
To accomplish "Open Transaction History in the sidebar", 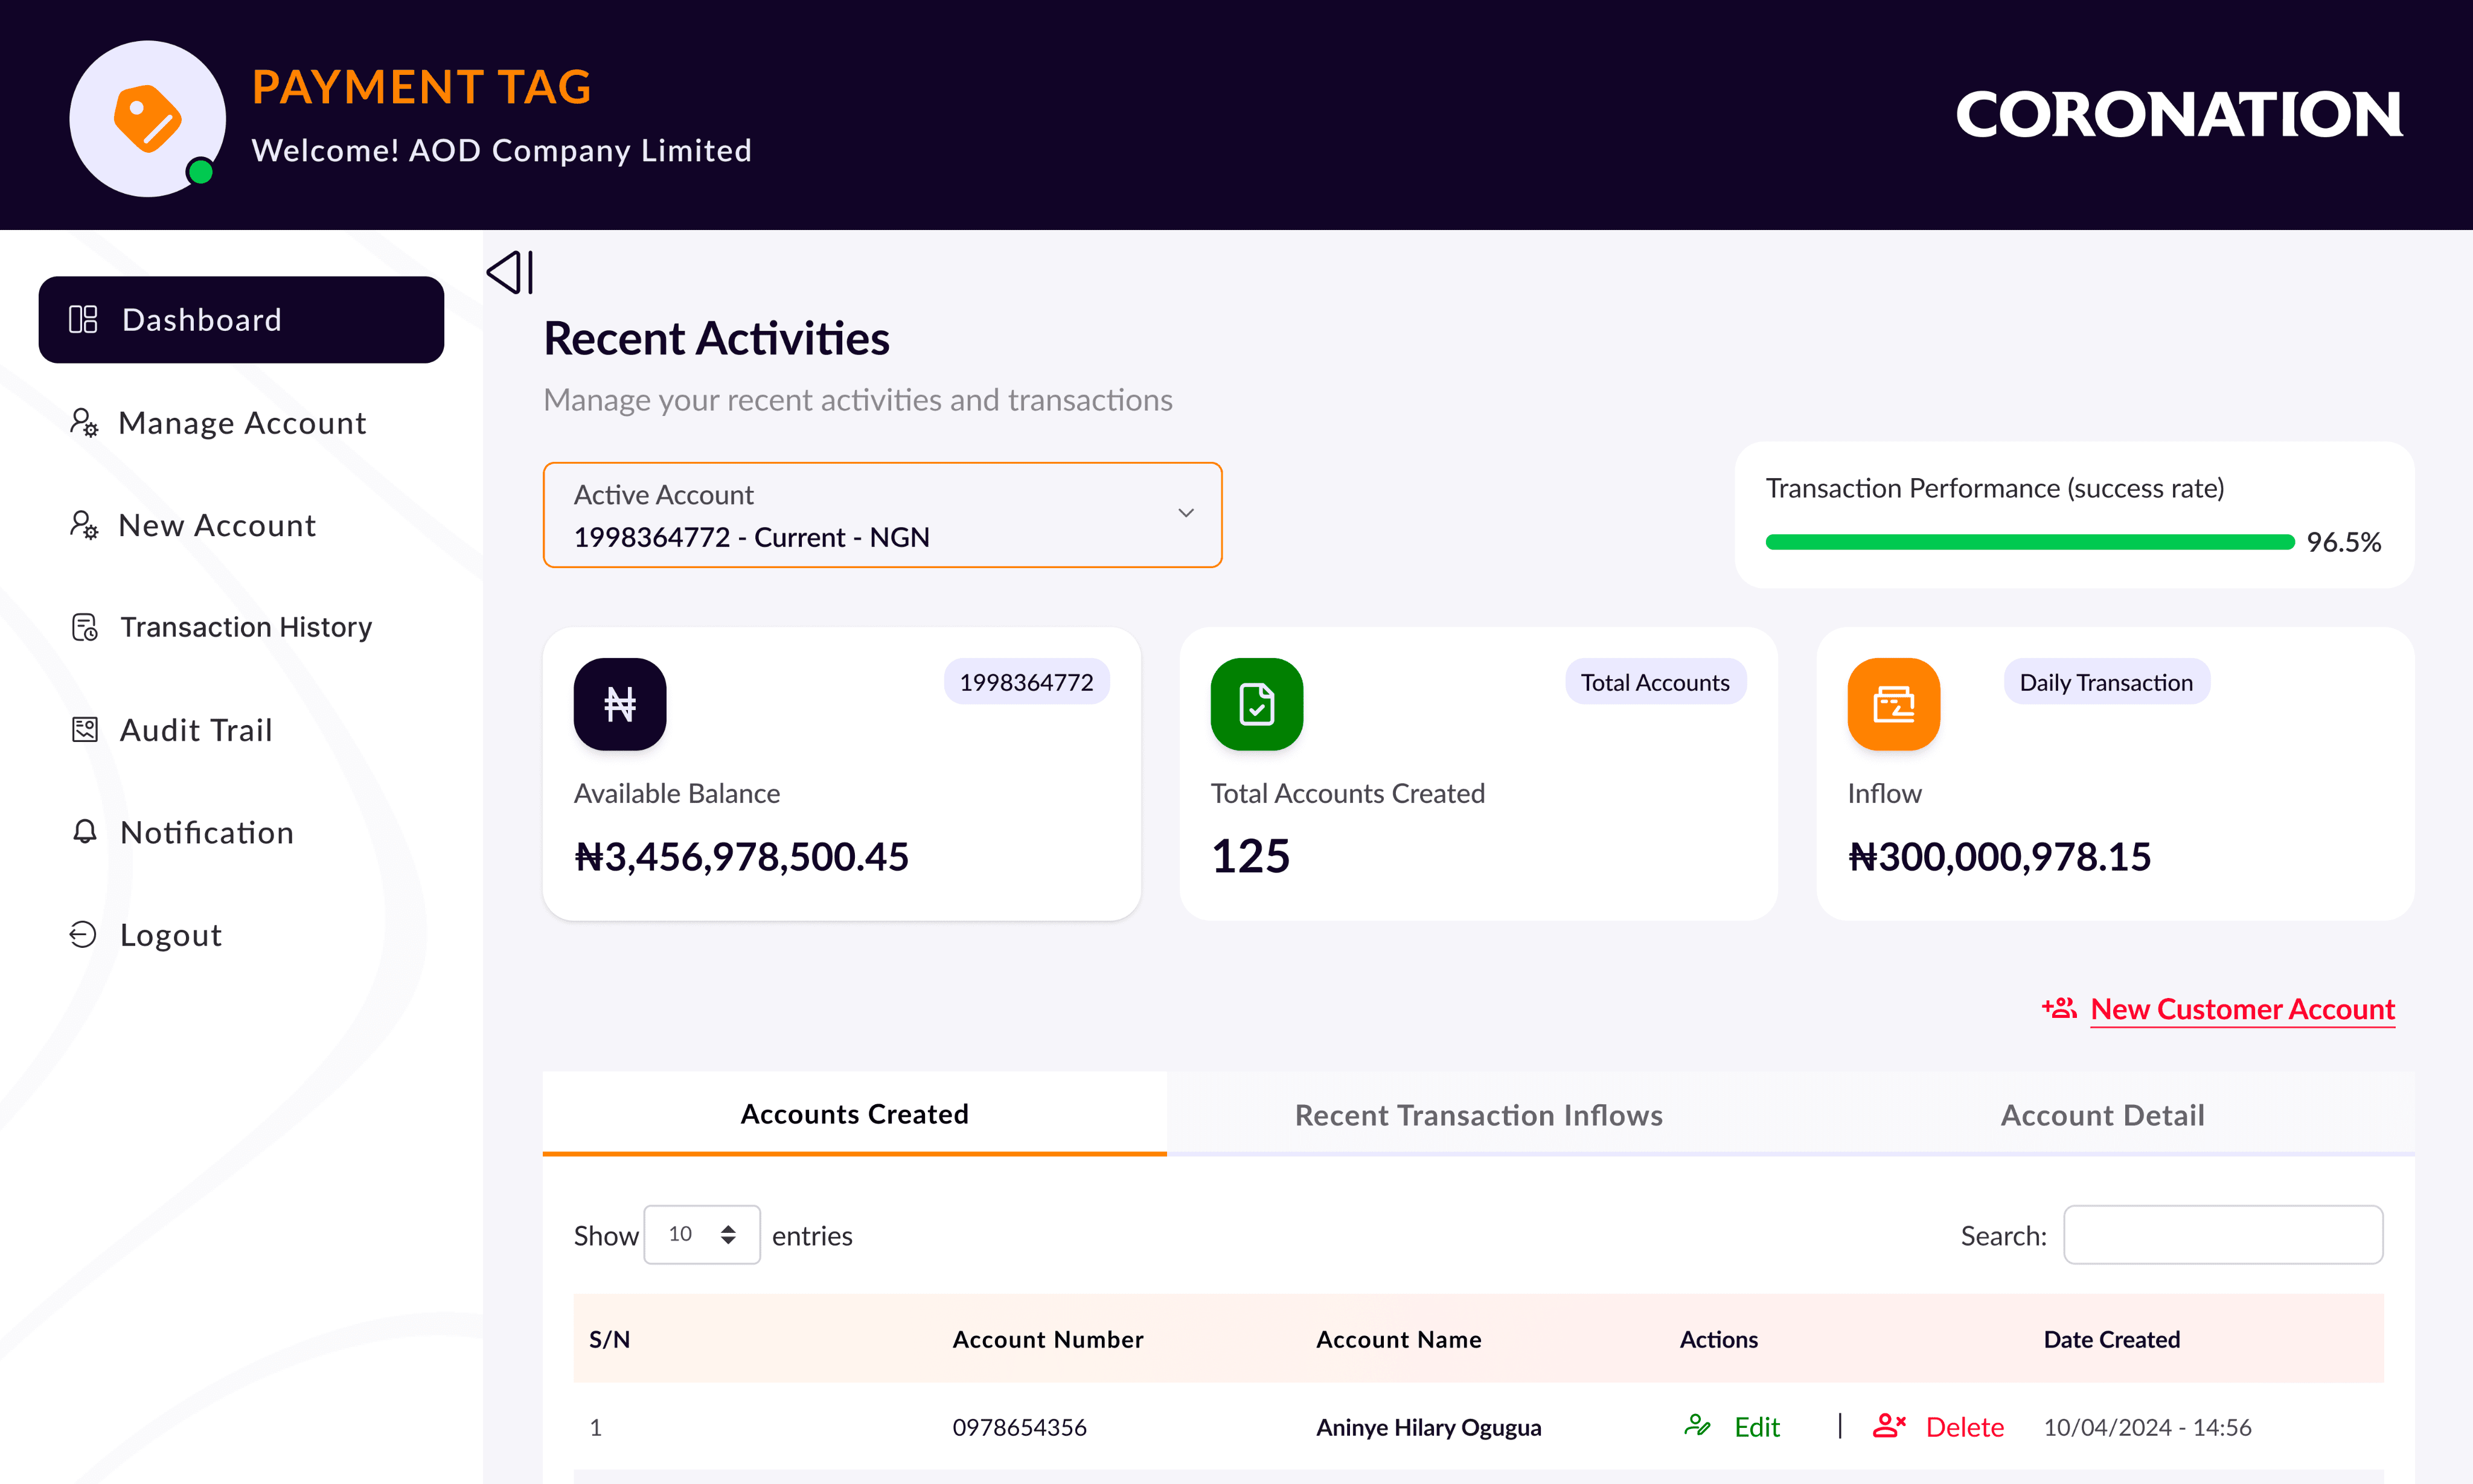I will 245,627.
